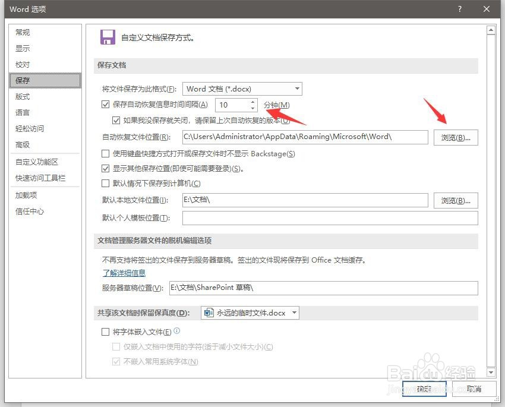Click the 默认本地文件位置 field
This screenshot has height=407, width=505.
305,200
